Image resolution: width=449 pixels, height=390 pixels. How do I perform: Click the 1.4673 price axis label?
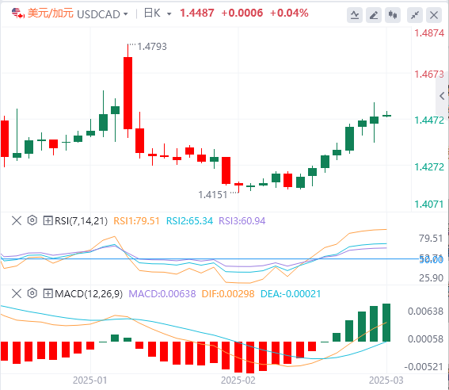429,75
